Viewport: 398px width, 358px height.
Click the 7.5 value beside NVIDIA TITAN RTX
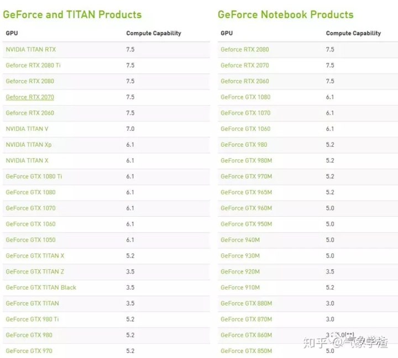(x=130, y=50)
